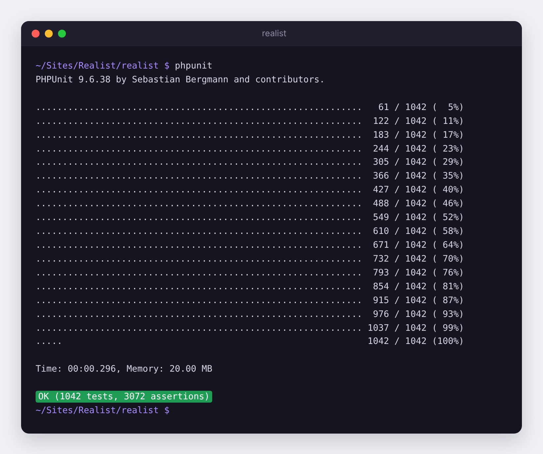This screenshot has height=454, width=543.
Task: Click the final '~/Sites/Realist/realist $' prompt
Action: tap(102, 411)
